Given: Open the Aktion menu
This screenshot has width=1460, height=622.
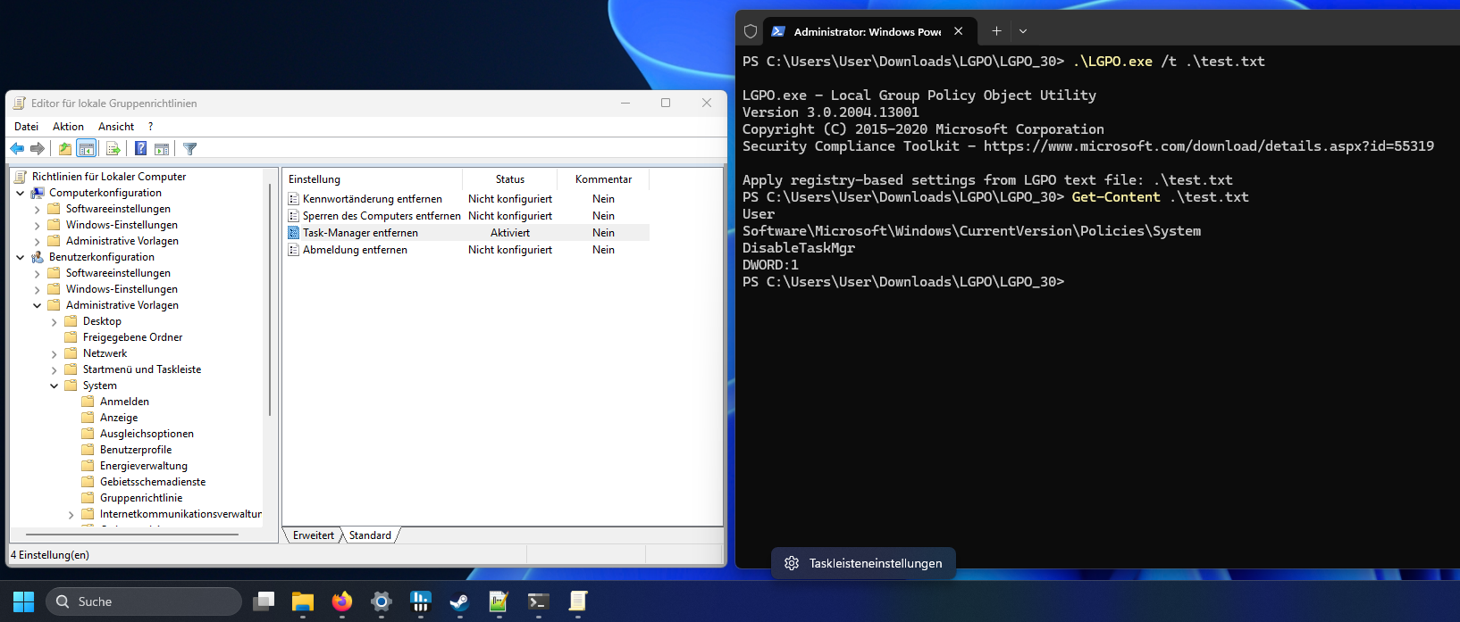Looking at the screenshot, I should [68, 127].
